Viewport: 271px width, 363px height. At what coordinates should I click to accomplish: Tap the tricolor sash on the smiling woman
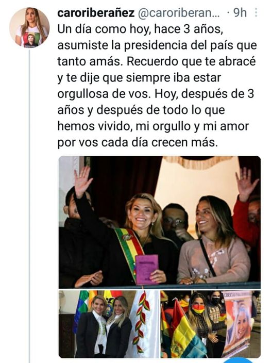tap(129, 249)
